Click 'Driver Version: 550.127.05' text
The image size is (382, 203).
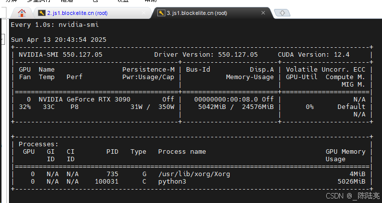click(206, 55)
